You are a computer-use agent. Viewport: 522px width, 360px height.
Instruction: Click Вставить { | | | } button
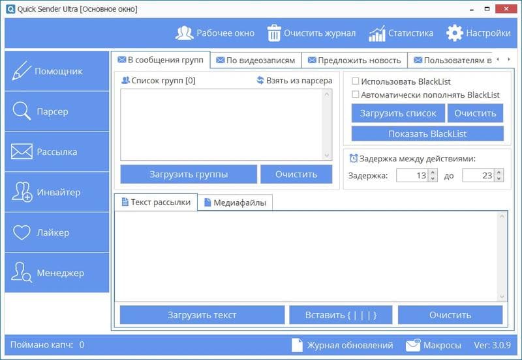(341, 315)
